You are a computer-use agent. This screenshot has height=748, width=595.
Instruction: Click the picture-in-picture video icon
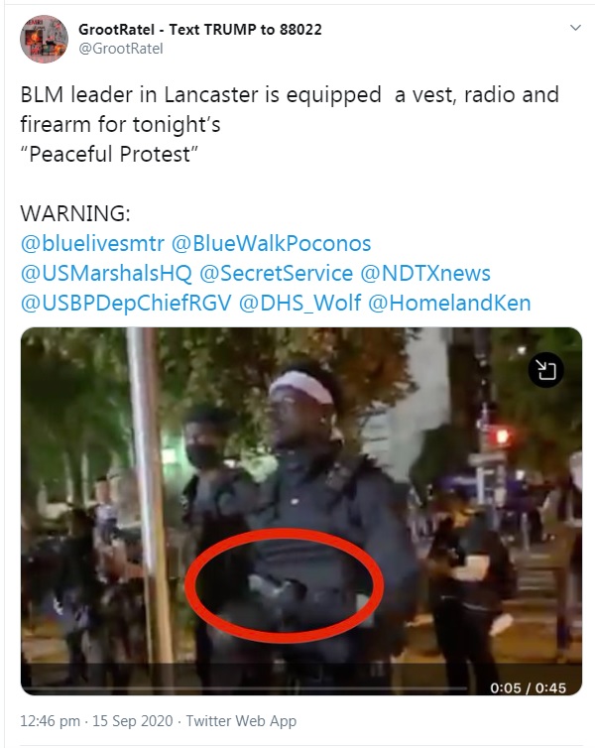point(545,370)
